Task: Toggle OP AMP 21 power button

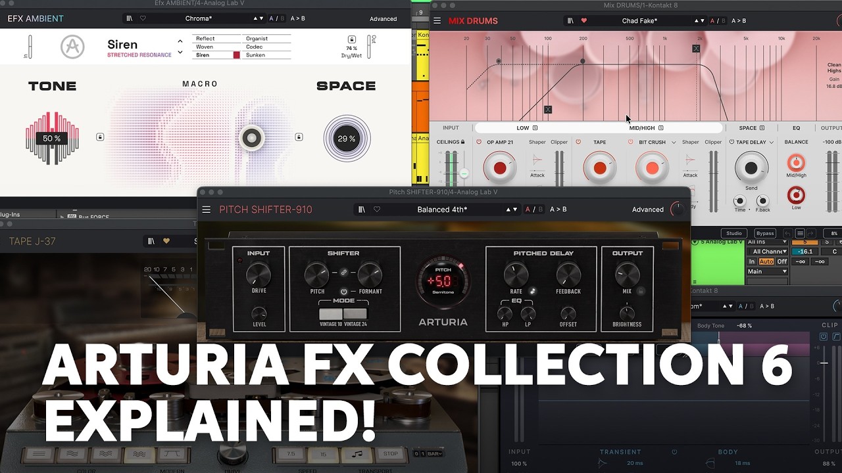Action: [x=478, y=142]
